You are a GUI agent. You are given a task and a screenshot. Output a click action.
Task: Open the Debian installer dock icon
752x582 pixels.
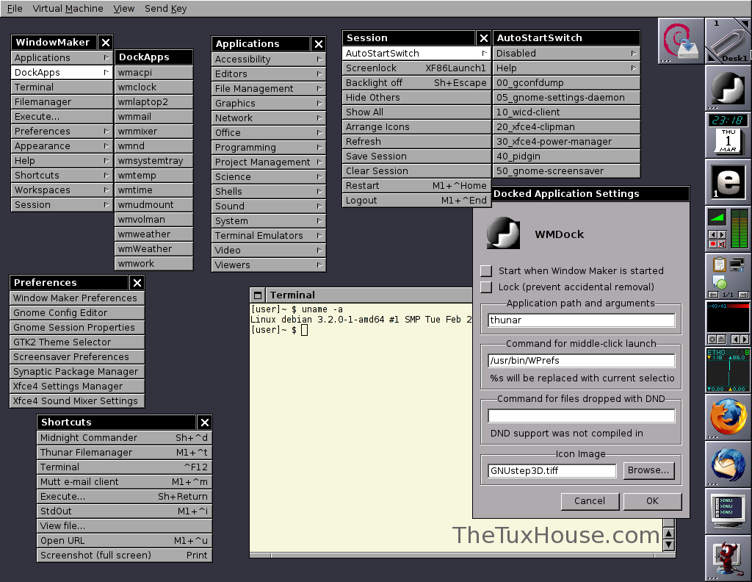coord(681,40)
